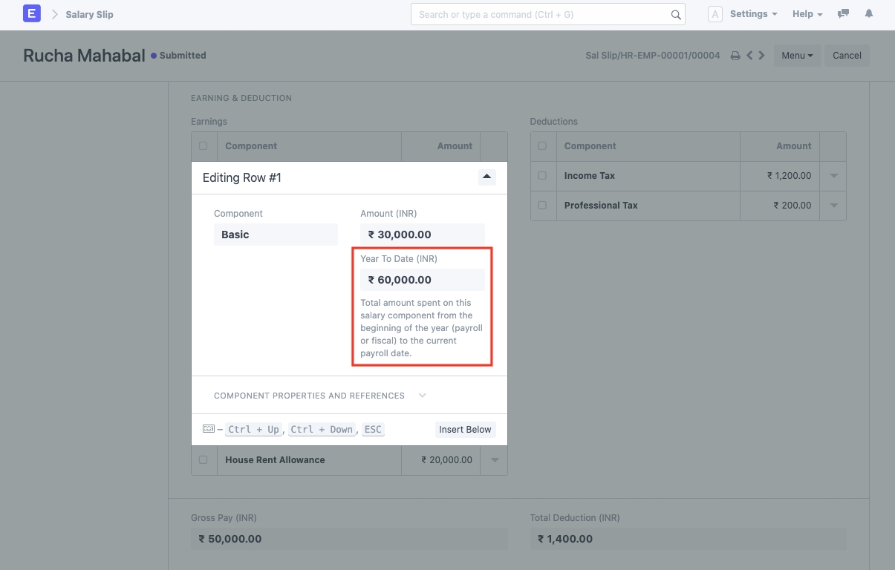895x570 pixels.
Task: Tick the Professional Tax row checkbox
Action: click(542, 206)
